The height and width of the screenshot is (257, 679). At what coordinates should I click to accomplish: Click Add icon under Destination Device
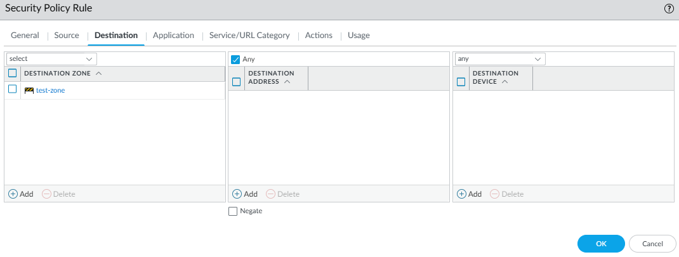tap(461, 194)
